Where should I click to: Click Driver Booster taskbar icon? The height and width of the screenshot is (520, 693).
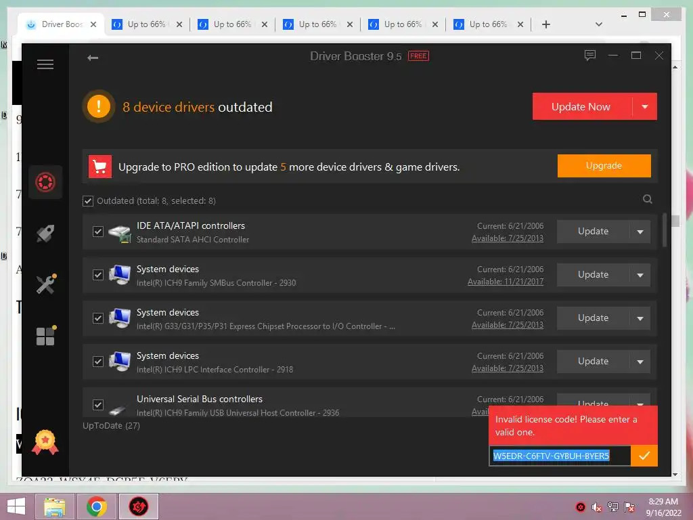click(x=138, y=506)
